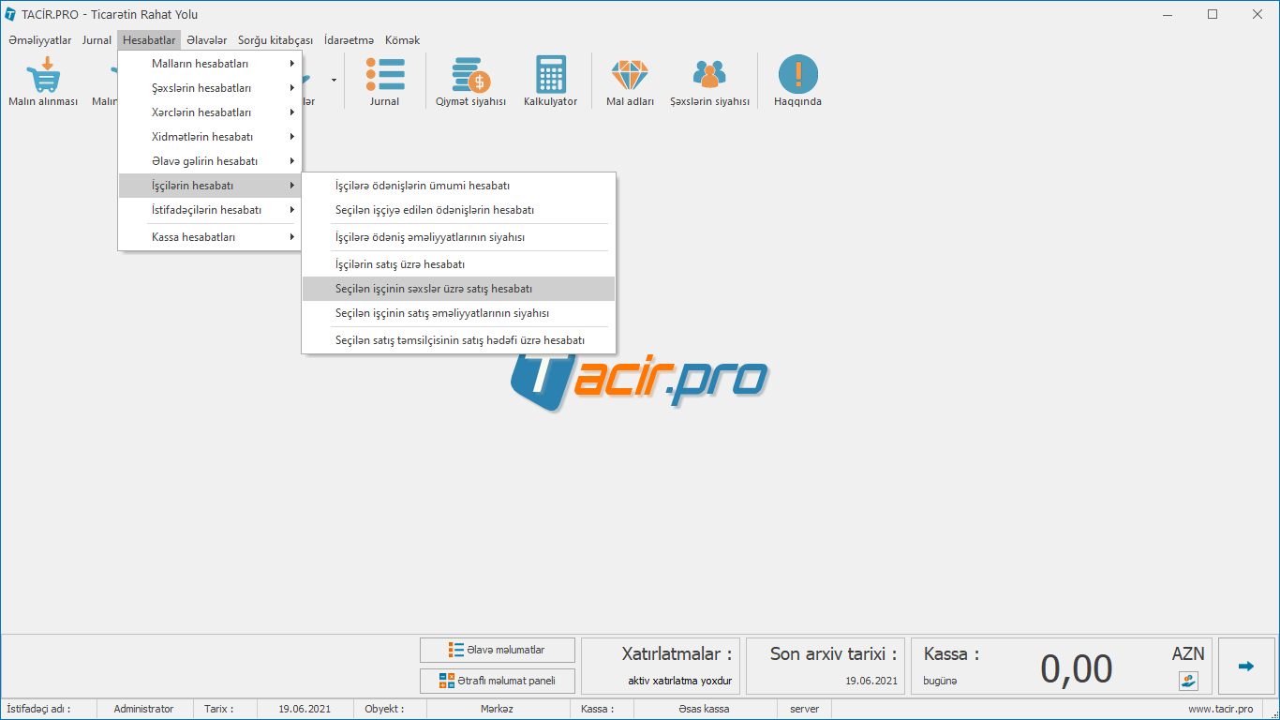Open the www.tacir.pro link
Viewport: 1280px width, 720px height.
click(x=1220, y=710)
